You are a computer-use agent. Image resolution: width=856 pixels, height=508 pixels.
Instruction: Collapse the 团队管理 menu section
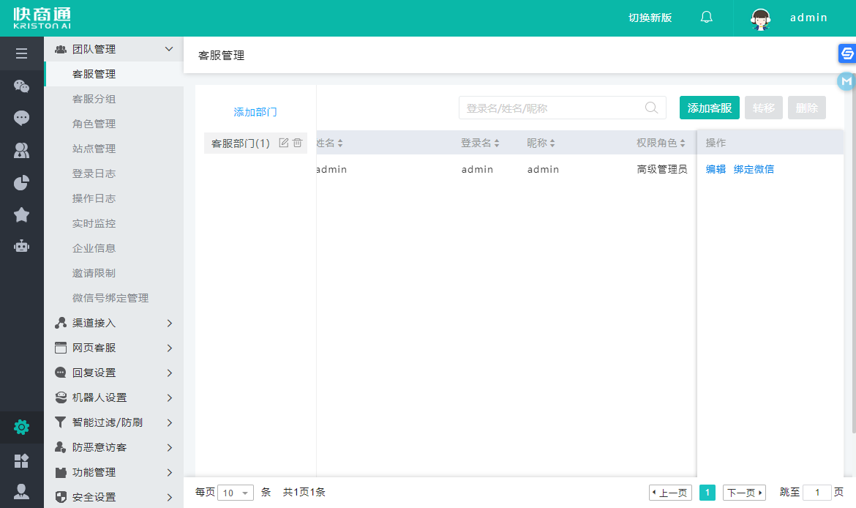[113, 49]
